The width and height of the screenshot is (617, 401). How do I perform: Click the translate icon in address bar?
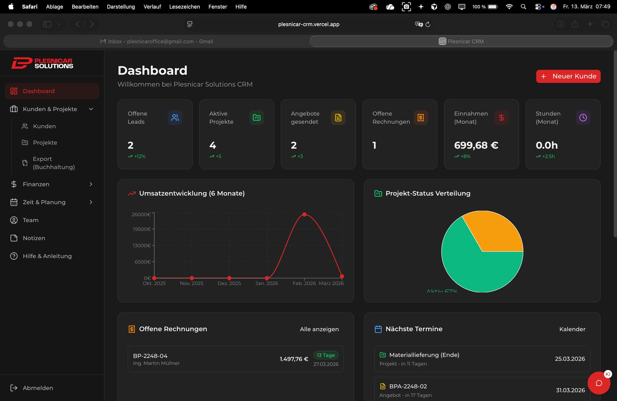[418, 24]
